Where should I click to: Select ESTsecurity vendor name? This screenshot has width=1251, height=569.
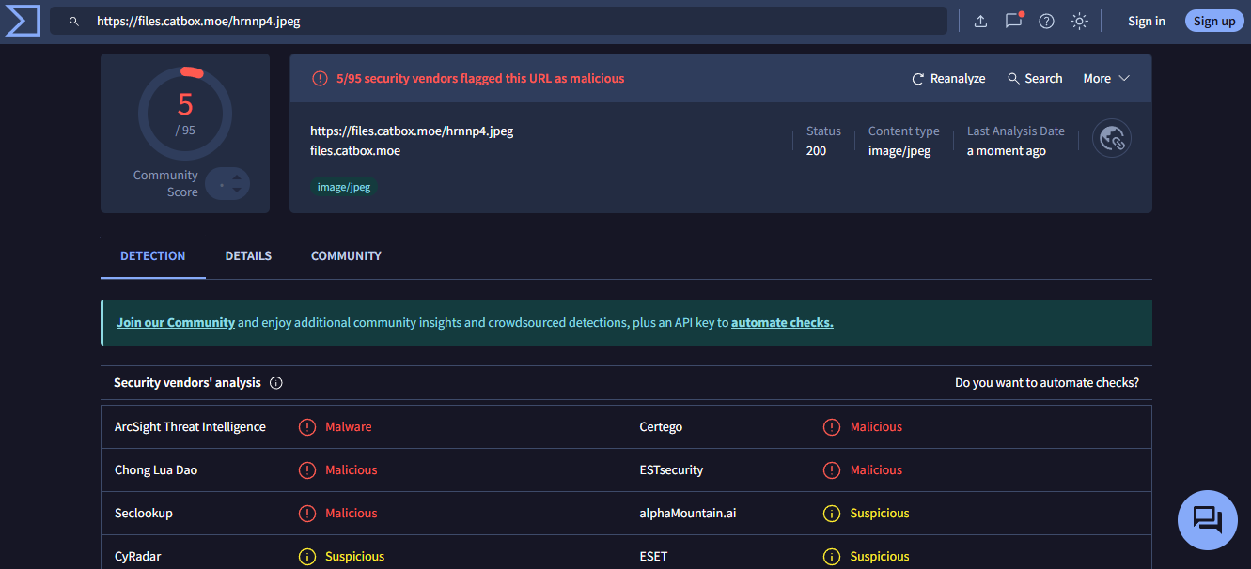(671, 470)
